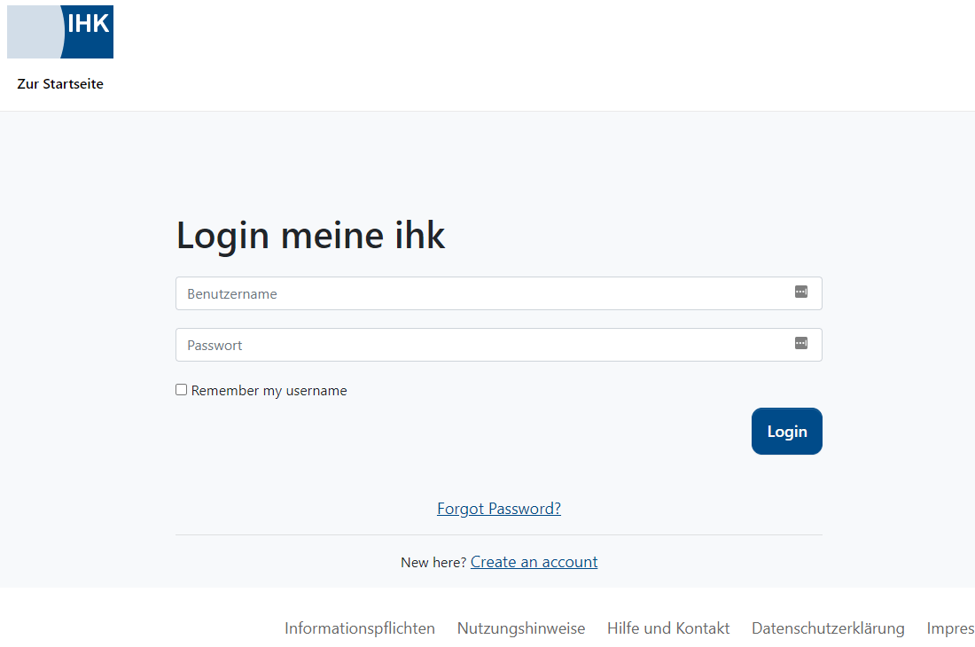Image resolution: width=975 pixels, height=647 pixels.
Task: Open Hilfe und Kontakt footer link
Action: tap(668, 628)
